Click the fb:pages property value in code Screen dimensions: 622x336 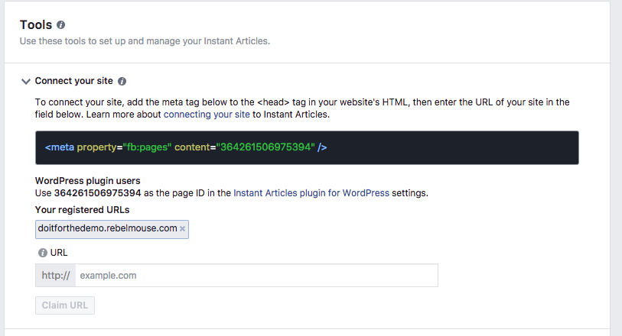pos(147,147)
